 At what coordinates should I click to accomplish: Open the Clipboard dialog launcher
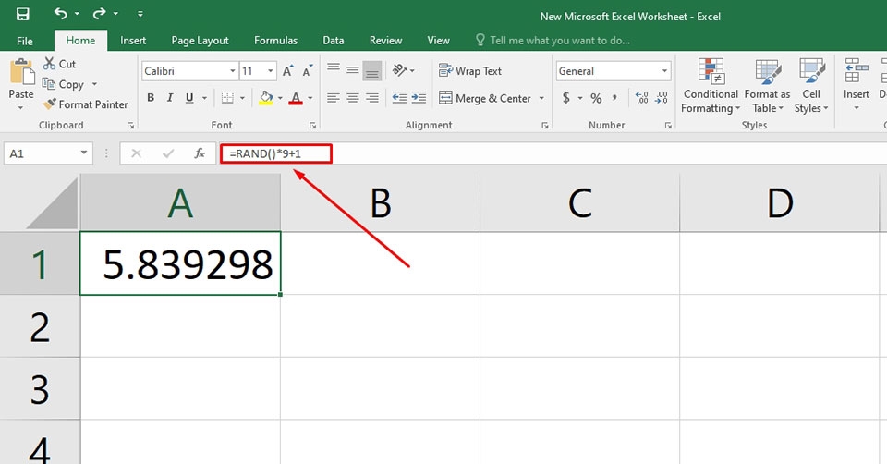click(130, 126)
